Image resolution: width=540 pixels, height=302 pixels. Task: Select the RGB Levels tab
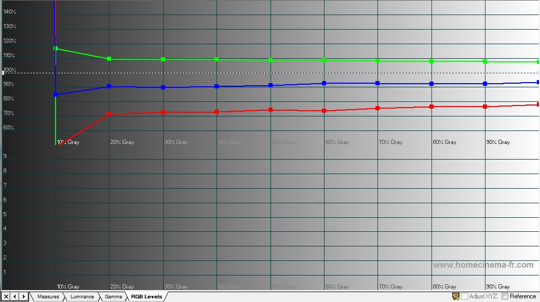[x=146, y=296]
